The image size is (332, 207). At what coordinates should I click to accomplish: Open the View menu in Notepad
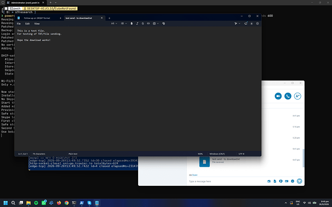pyautogui.click(x=37, y=24)
